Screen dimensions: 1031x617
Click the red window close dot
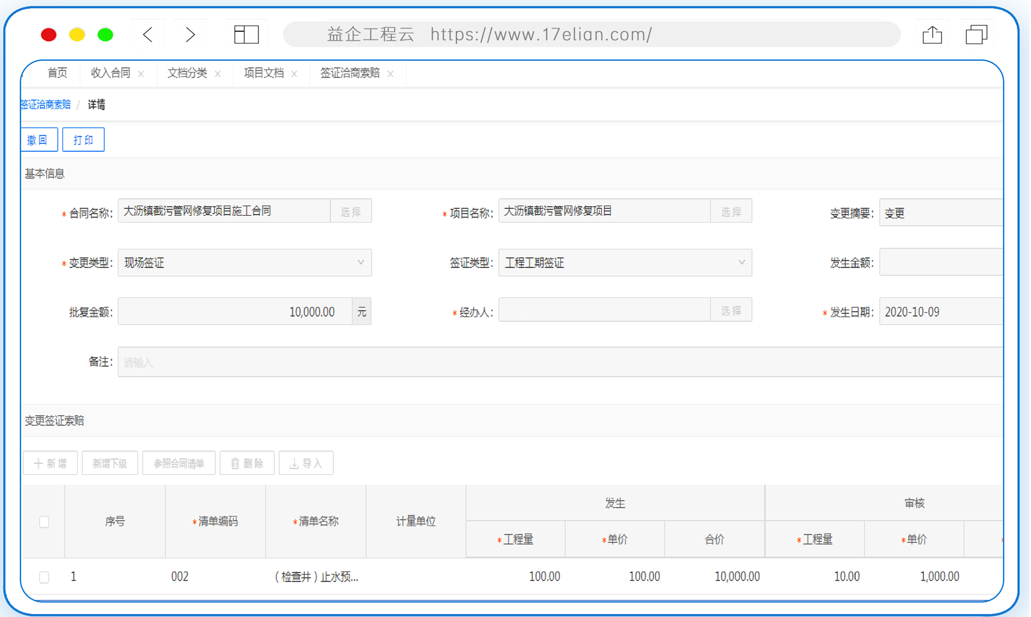pyautogui.click(x=49, y=34)
